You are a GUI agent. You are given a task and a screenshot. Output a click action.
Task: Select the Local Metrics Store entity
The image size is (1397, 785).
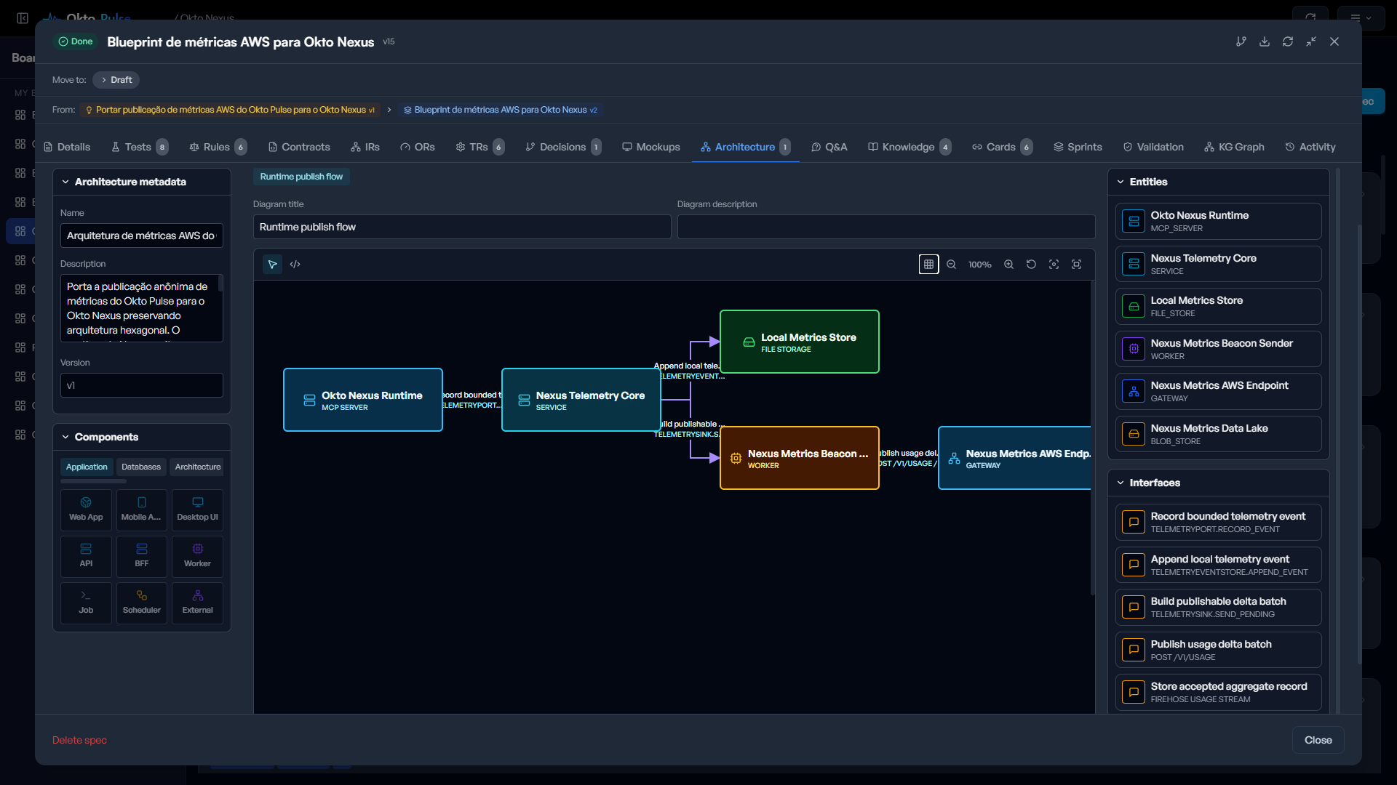1218,306
